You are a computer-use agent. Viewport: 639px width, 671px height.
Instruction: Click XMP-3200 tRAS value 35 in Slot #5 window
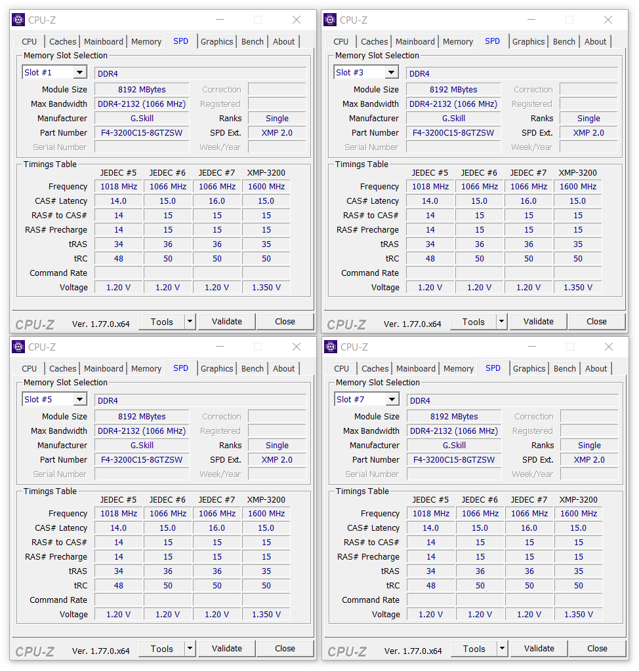[x=266, y=571]
